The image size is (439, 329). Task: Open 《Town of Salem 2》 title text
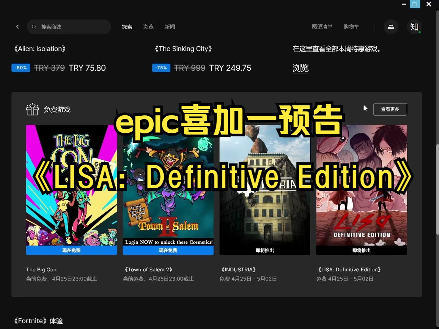[148, 270]
